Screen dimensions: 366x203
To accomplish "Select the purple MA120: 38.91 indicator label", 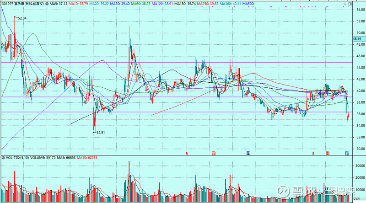I will coord(162,4).
